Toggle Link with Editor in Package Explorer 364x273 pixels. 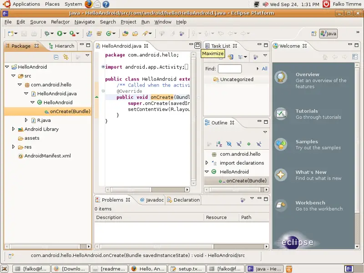66,57
